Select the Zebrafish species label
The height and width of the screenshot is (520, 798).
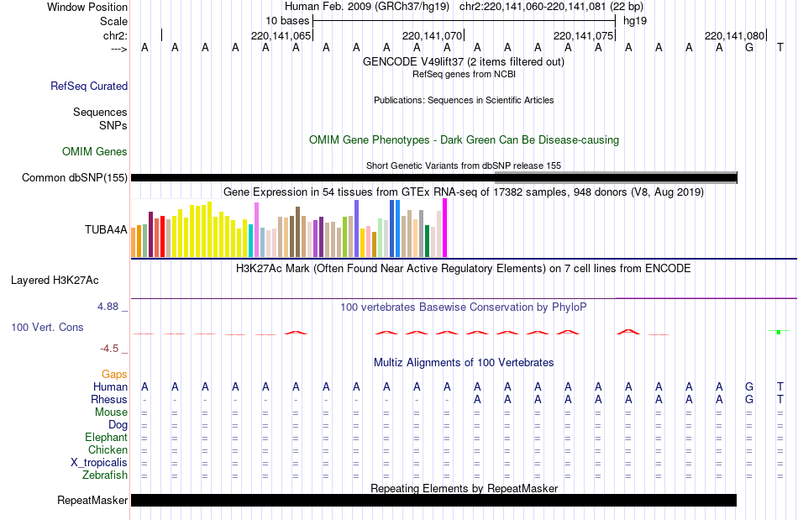tap(105, 475)
